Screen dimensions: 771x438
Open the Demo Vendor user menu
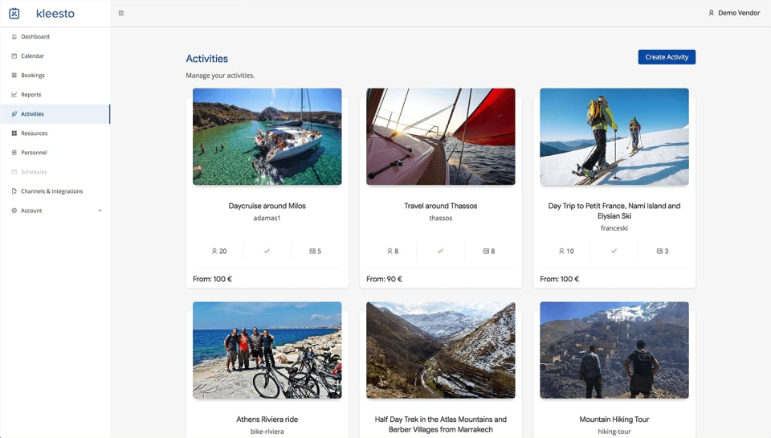(737, 13)
